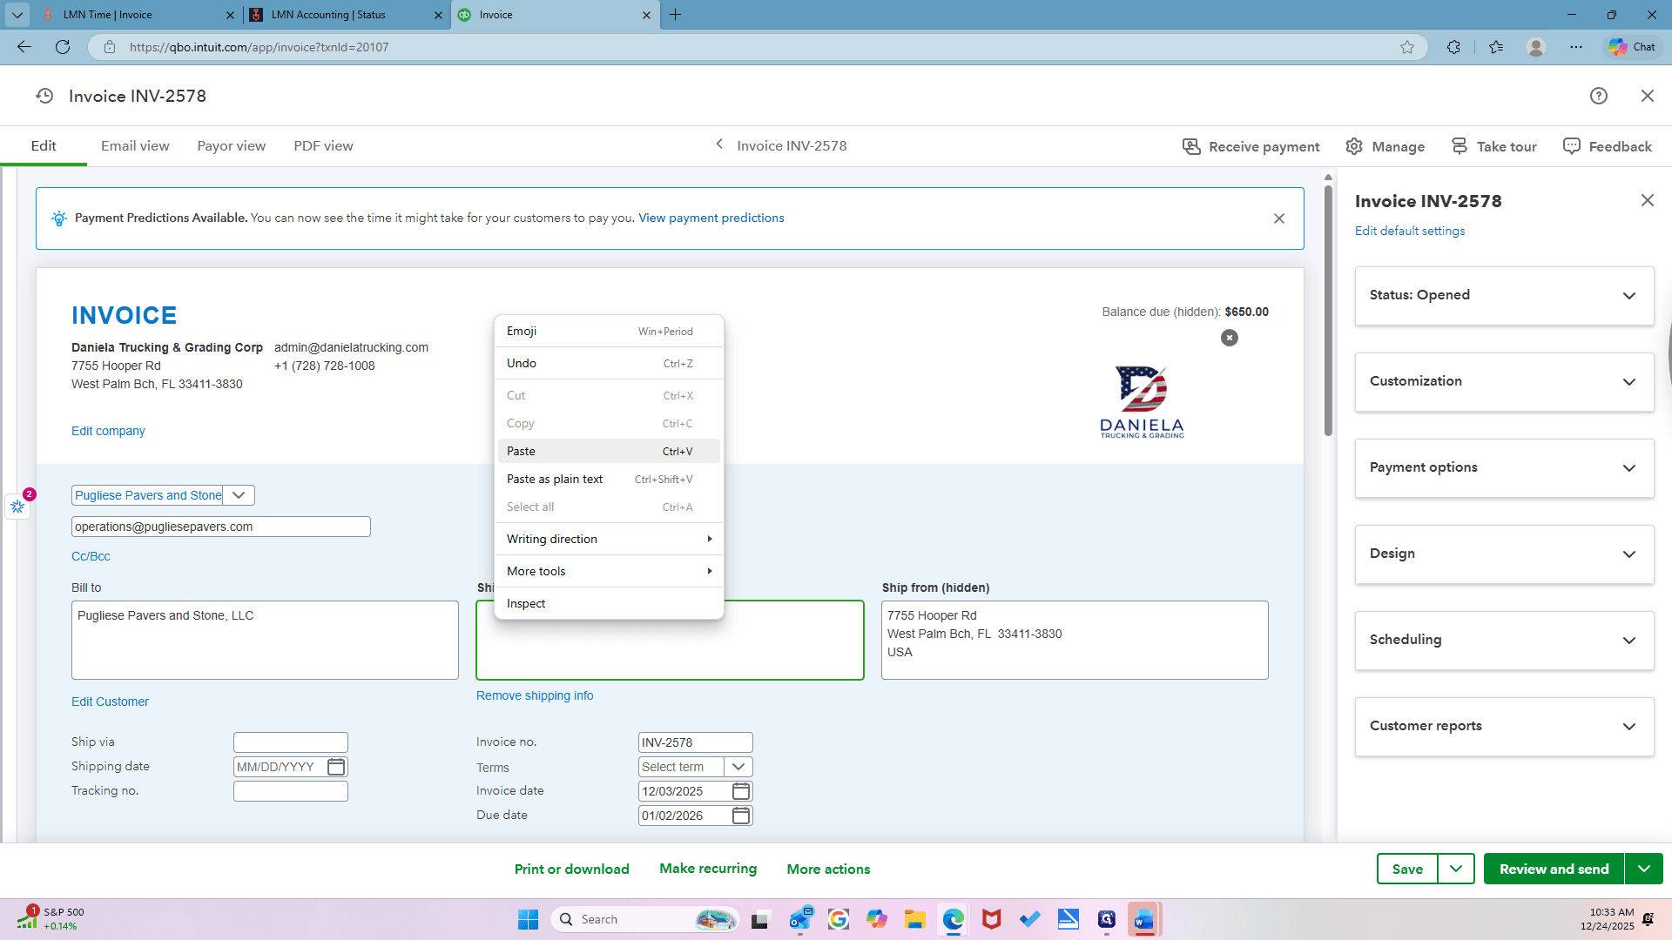This screenshot has height=940, width=1672.
Task: Click the View payment predictions link
Action: [711, 218]
